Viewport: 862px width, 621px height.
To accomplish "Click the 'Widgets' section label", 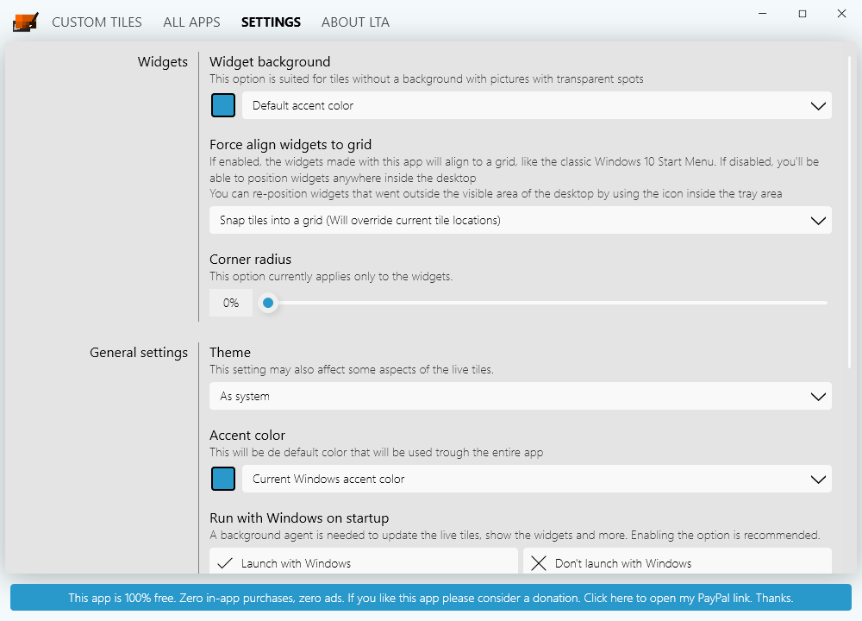I will 163,61.
